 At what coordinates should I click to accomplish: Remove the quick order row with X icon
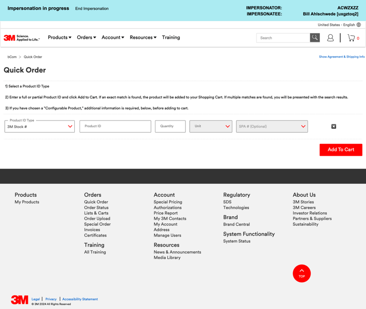[334, 126]
